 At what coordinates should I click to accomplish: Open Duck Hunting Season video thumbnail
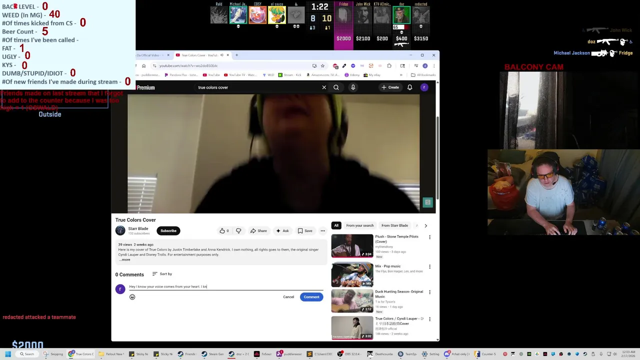[x=352, y=301]
